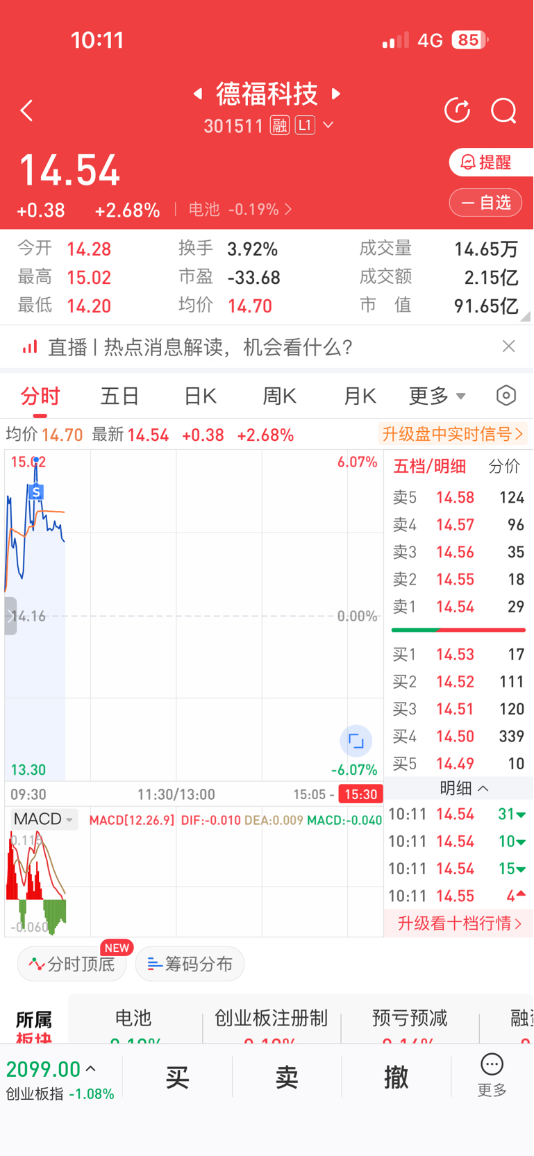
Task: Select 买4 price 14.50 row
Action: click(x=458, y=736)
